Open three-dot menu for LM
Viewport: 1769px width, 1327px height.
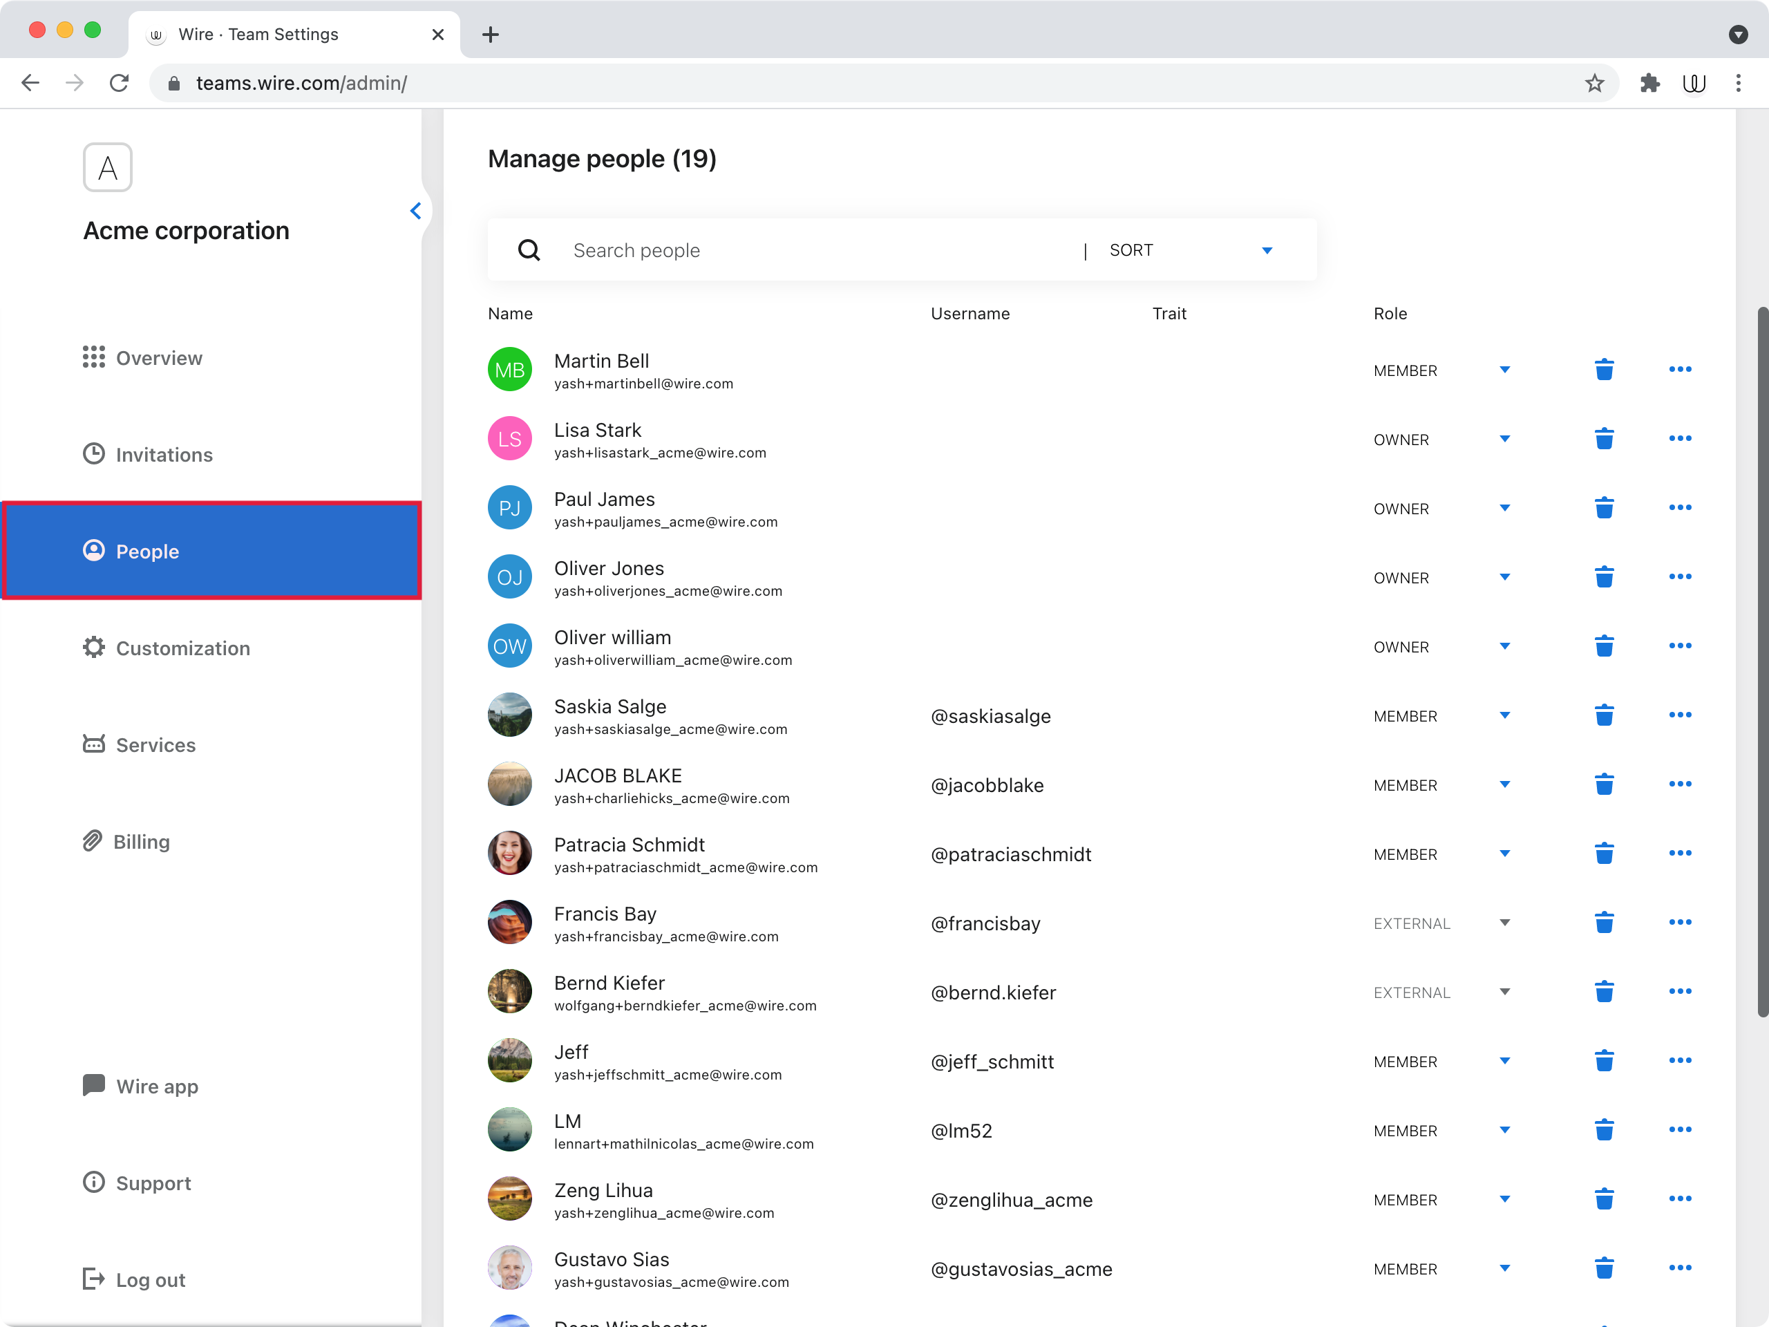pos(1679,1129)
